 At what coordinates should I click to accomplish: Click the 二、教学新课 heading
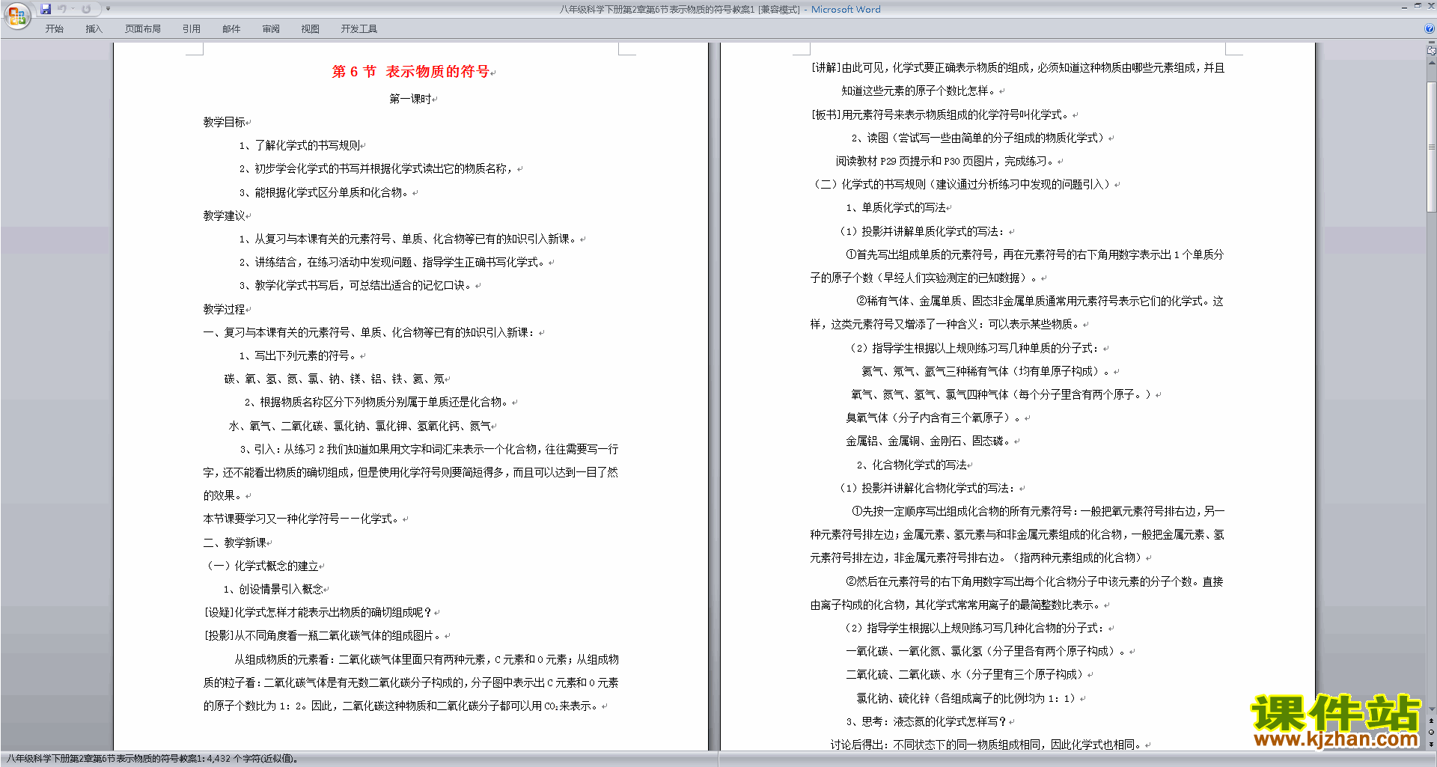point(235,543)
